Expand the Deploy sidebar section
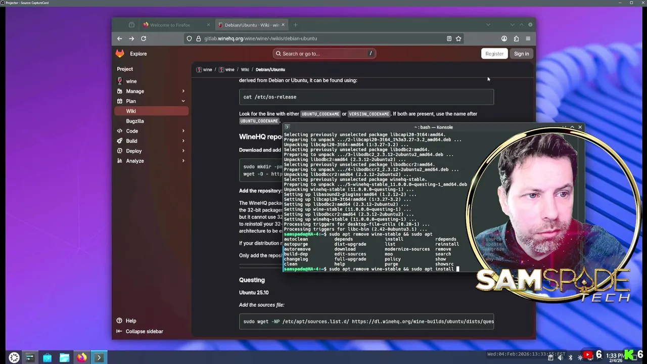Viewport: 647px width, 364px height. (x=152, y=151)
